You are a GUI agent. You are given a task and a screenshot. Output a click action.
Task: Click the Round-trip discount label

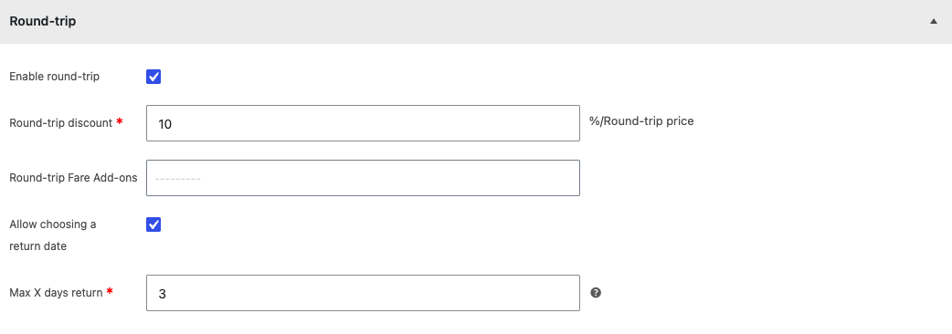point(60,123)
